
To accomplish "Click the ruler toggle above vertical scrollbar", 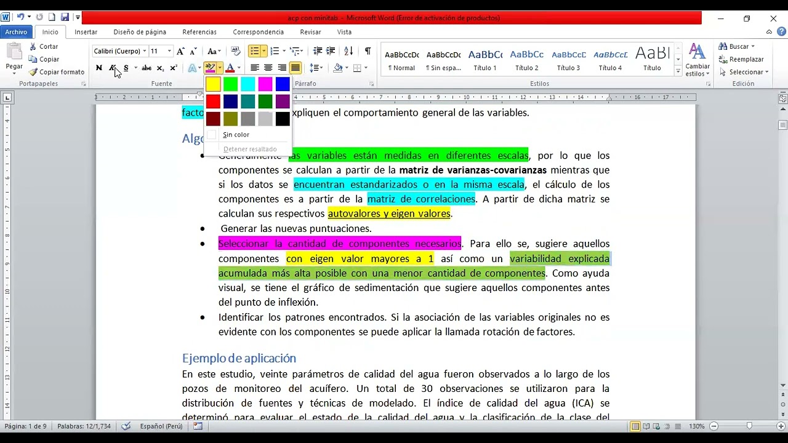I will [x=783, y=98].
